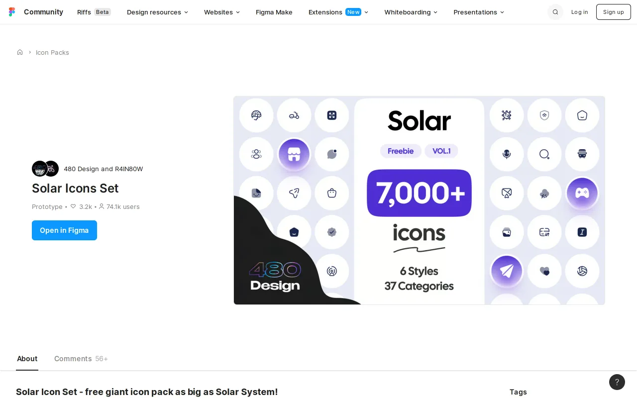637x398 pixels.
Task: Click the Figma logo icon
Action: [12, 12]
